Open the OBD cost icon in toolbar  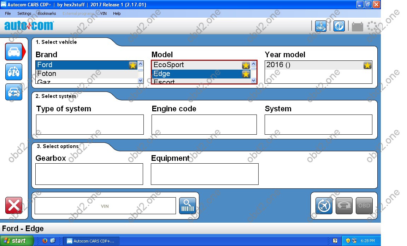(x=321, y=26)
